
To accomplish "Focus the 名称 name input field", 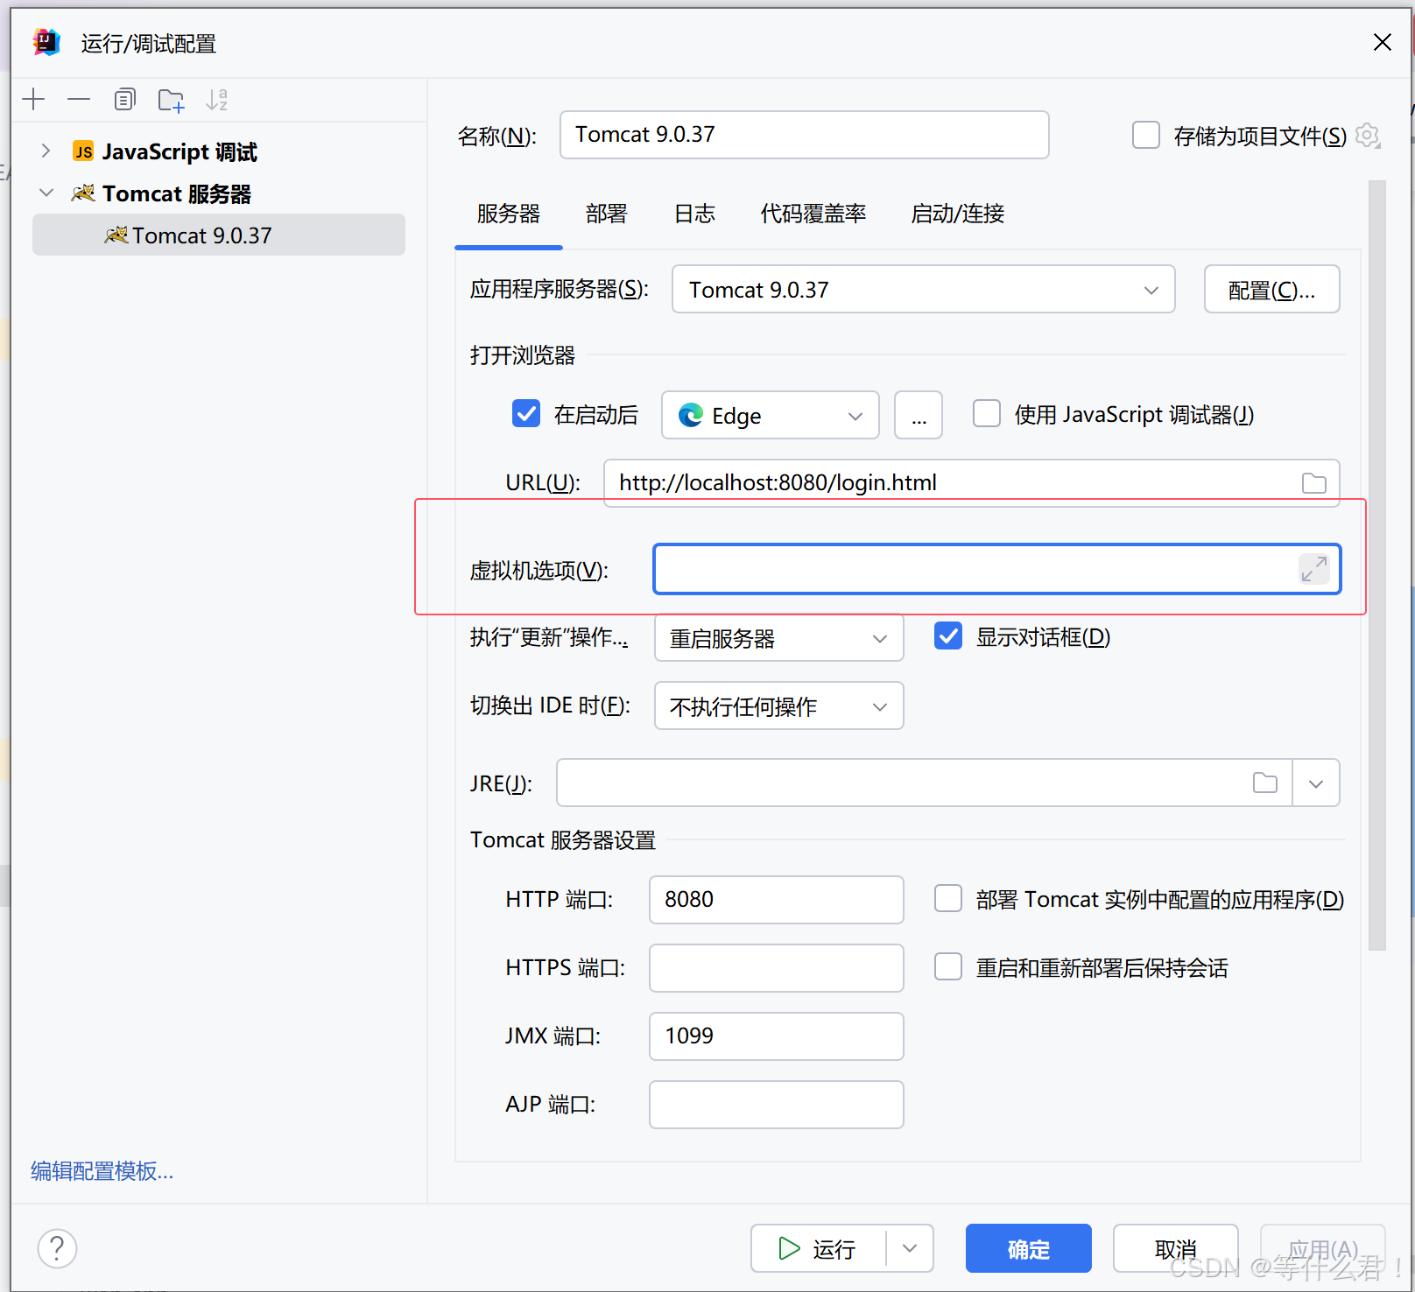I will coord(805,135).
